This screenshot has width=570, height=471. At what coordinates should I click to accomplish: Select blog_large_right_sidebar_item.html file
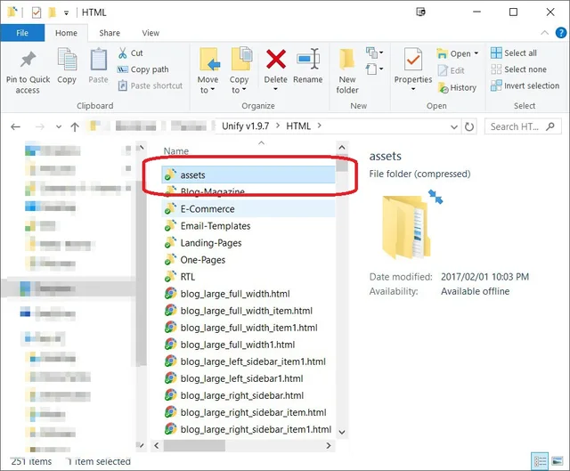click(x=248, y=412)
